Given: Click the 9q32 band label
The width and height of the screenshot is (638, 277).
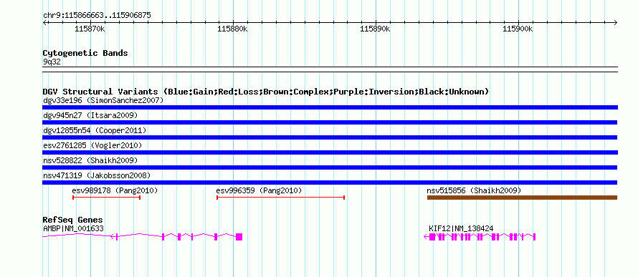Looking at the screenshot, I should click(x=52, y=62).
